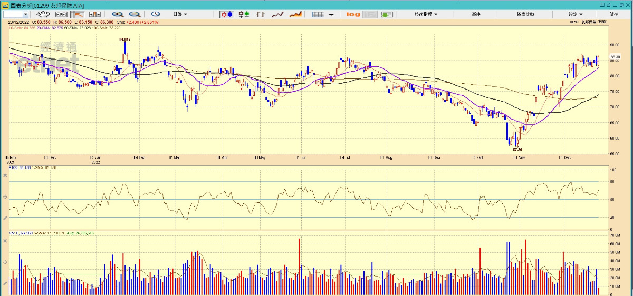This screenshot has width=633, height=296.
Task: Open the 設定 settings dropdown
Action: [x=575, y=14]
